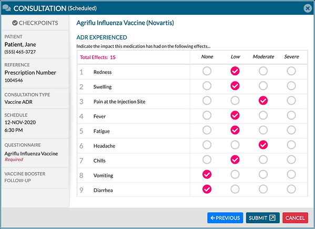The image size is (315, 229).
Task: Select None for Fatigue
Action: coord(207,130)
